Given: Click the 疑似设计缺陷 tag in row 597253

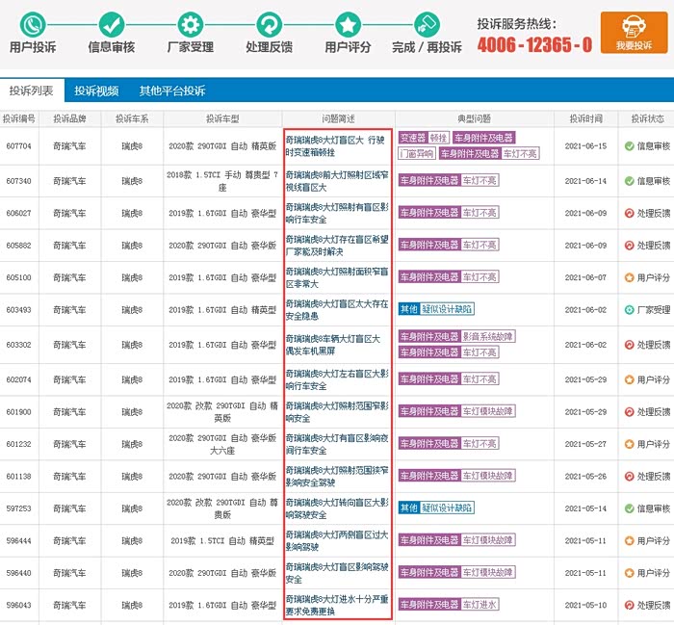Looking at the screenshot, I should (x=447, y=508).
